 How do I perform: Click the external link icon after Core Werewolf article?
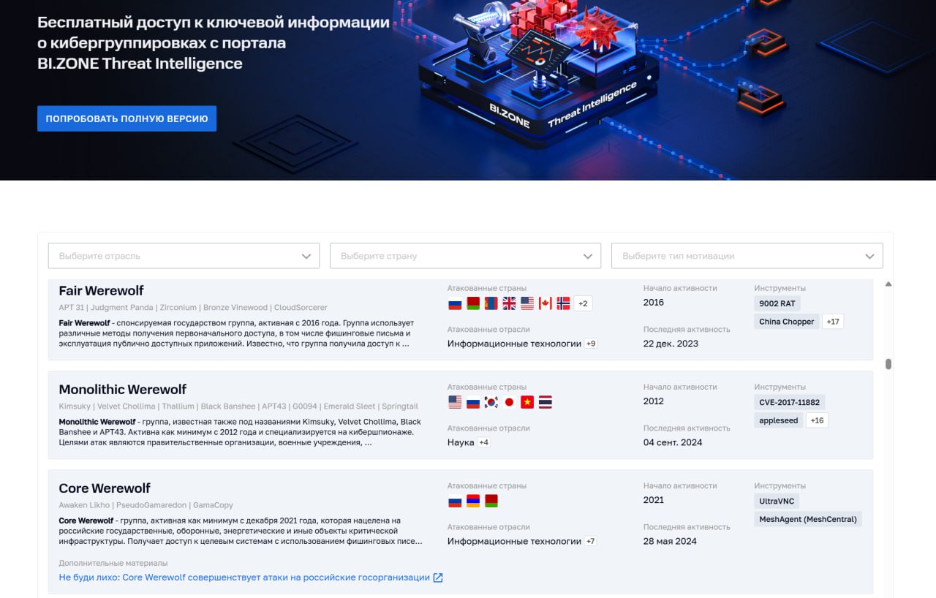[x=438, y=578]
